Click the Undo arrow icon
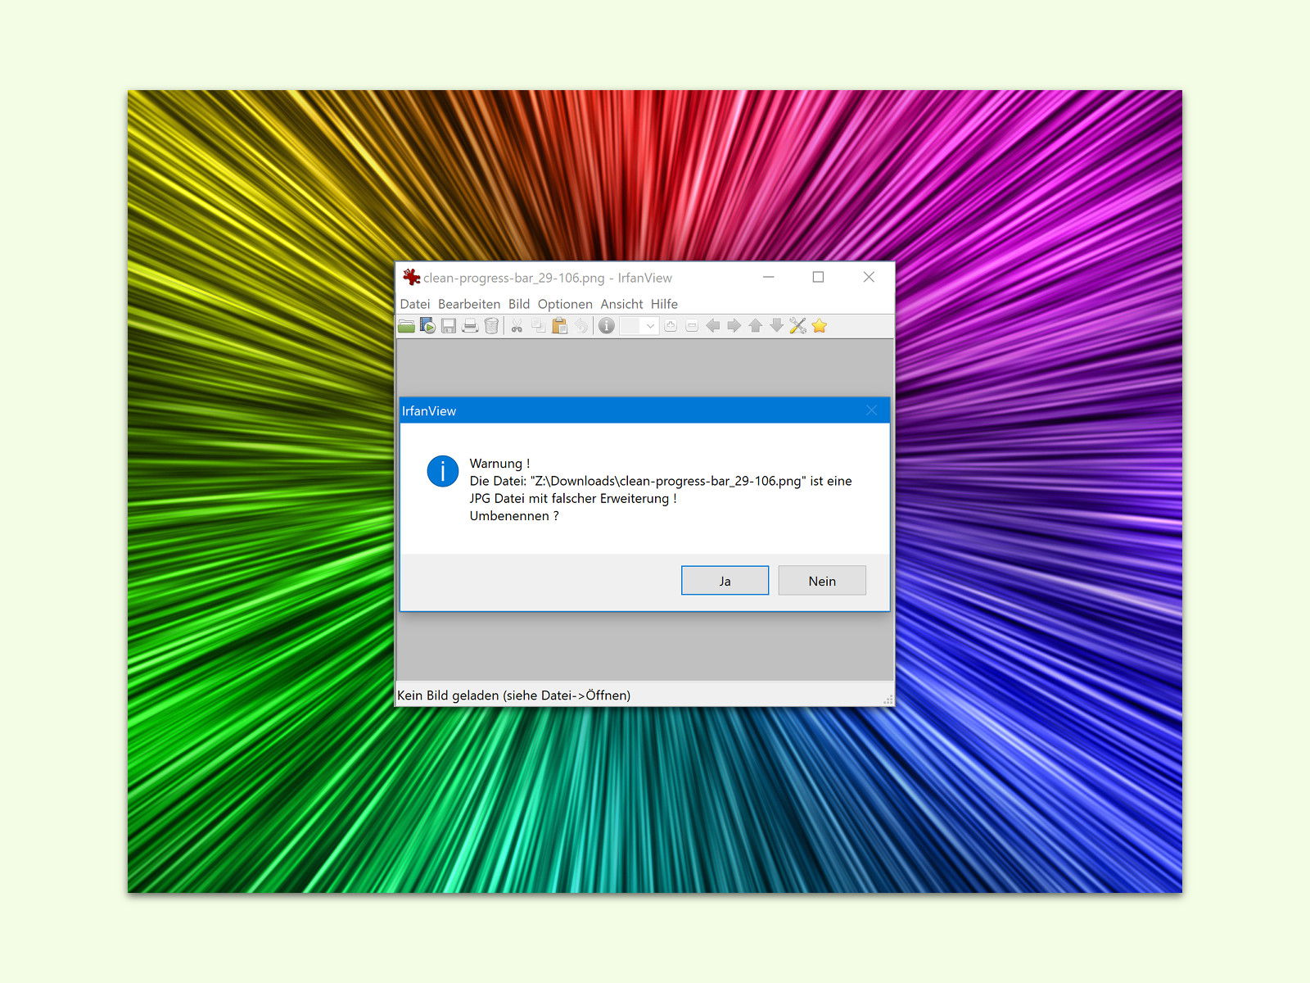The width and height of the screenshot is (1310, 983). click(x=580, y=326)
